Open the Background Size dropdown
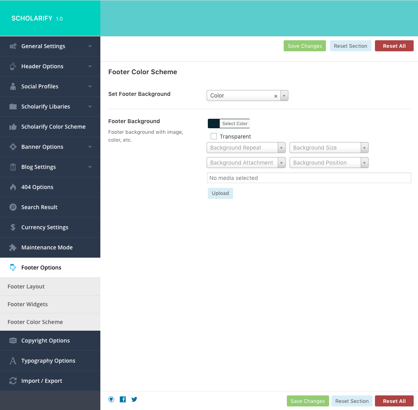The width and height of the screenshot is (418, 410). 329,148
